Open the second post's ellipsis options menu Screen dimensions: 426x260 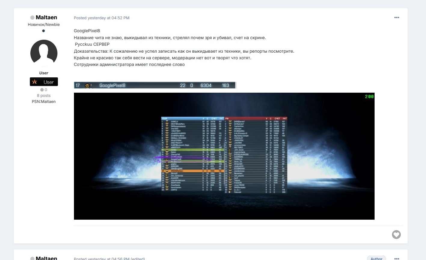(397, 258)
